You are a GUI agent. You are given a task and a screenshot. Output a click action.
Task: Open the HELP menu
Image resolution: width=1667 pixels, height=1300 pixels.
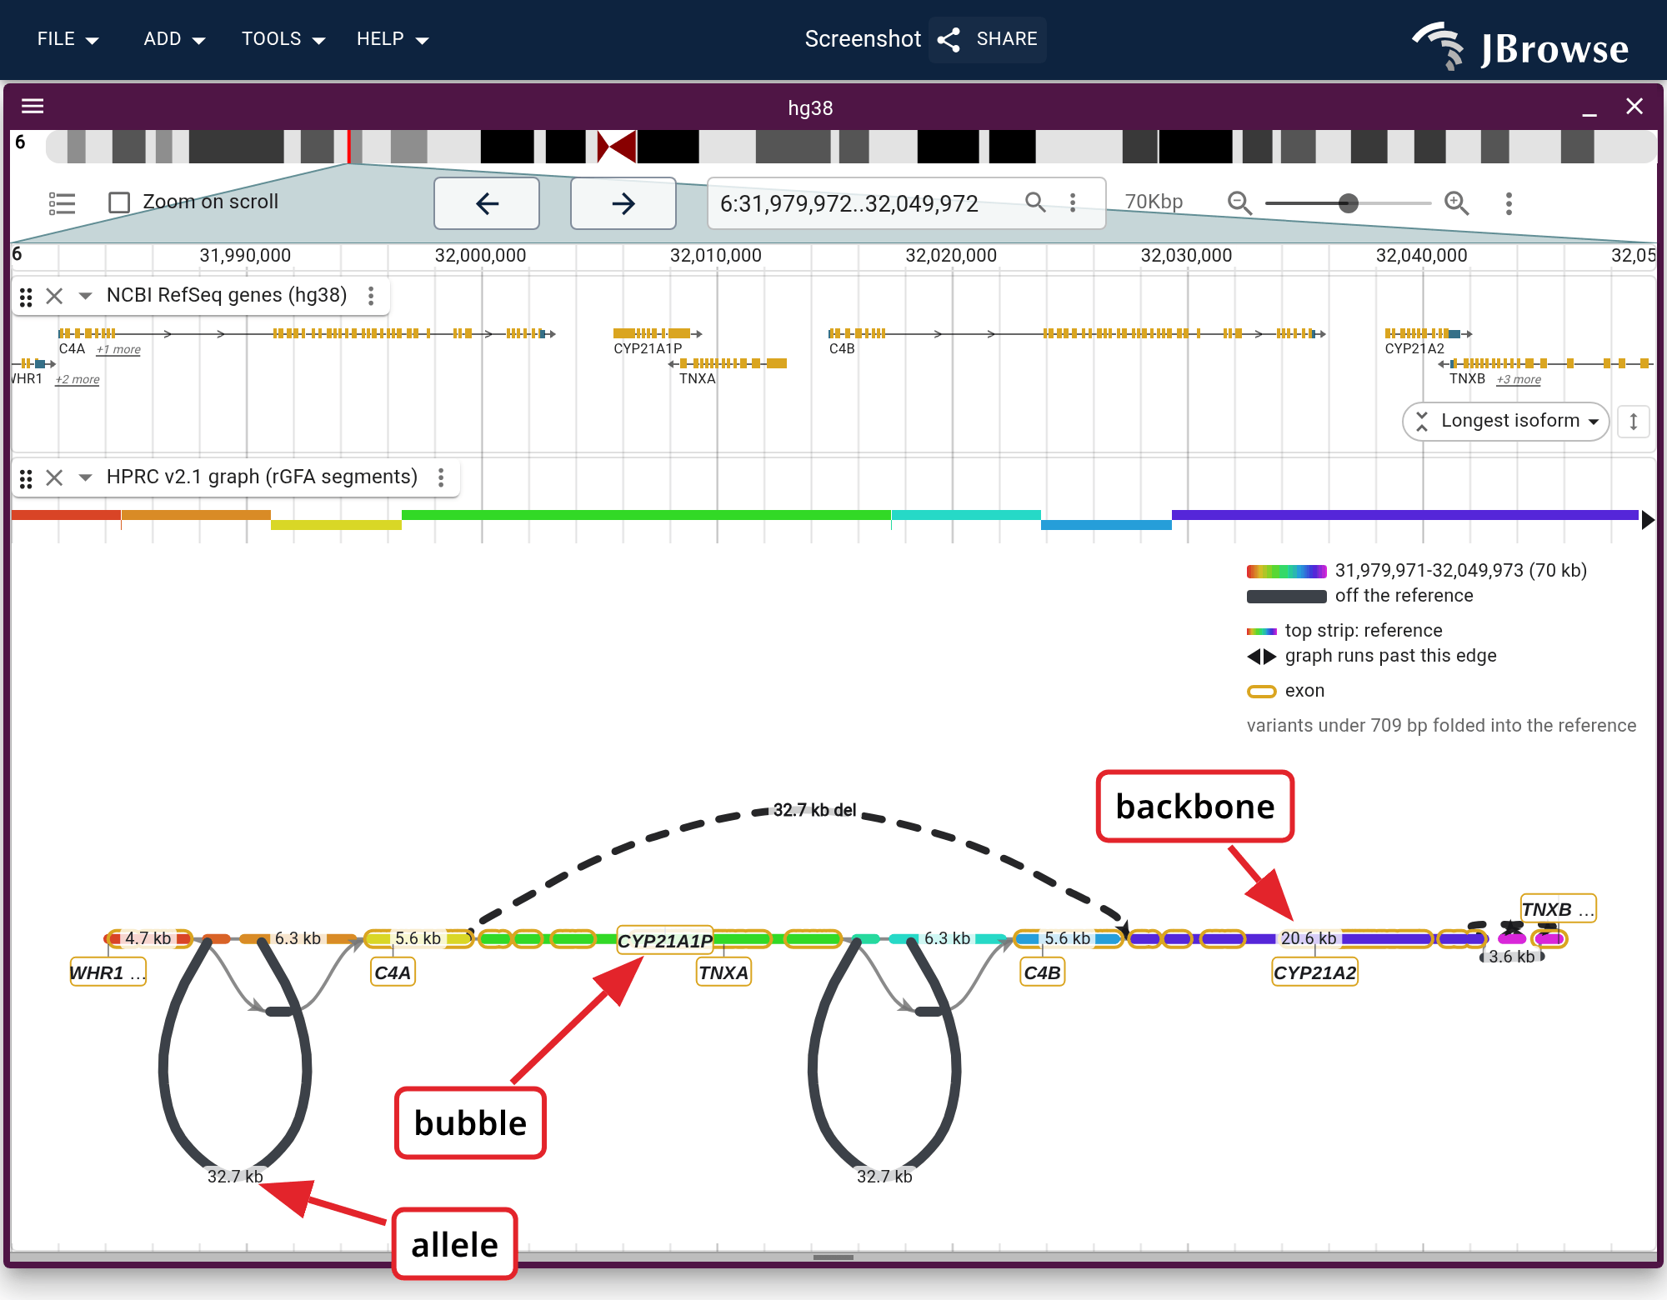(392, 39)
